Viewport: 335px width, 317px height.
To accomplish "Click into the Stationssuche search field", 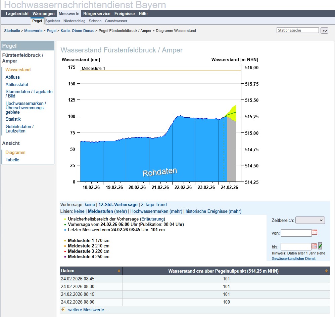I will click(x=298, y=30).
